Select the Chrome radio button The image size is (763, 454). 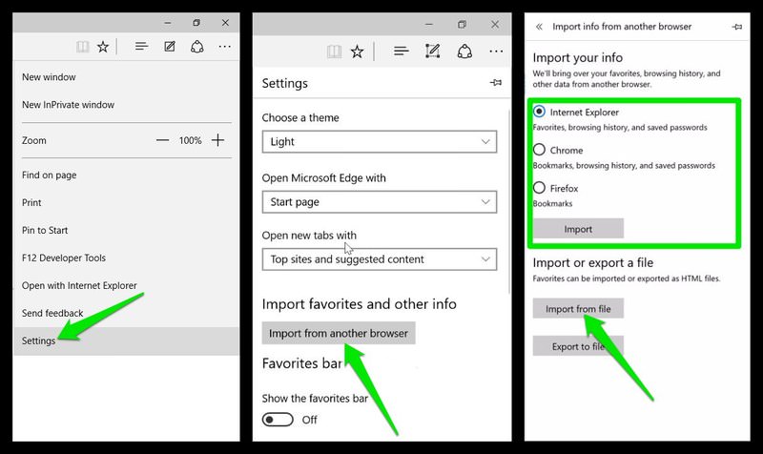pyautogui.click(x=539, y=150)
